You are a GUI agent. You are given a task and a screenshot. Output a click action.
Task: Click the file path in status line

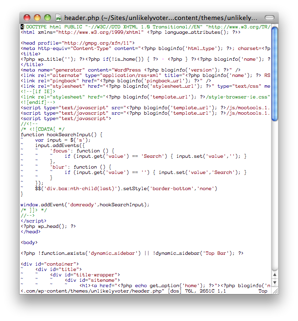coord(92,291)
